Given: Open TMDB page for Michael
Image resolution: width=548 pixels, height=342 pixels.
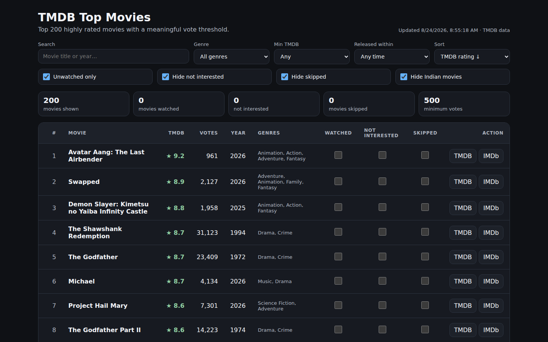Looking at the screenshot, I should (x=463, y=281).
